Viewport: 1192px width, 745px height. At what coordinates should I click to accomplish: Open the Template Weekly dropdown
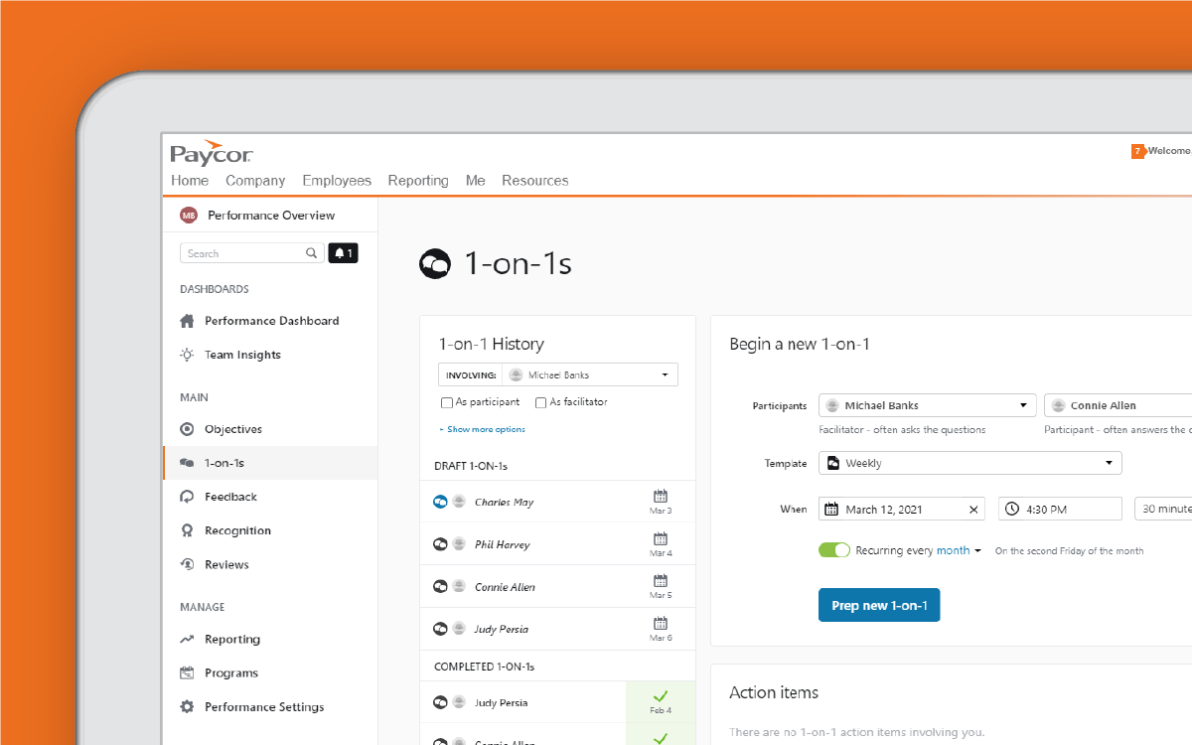[970, 463]
